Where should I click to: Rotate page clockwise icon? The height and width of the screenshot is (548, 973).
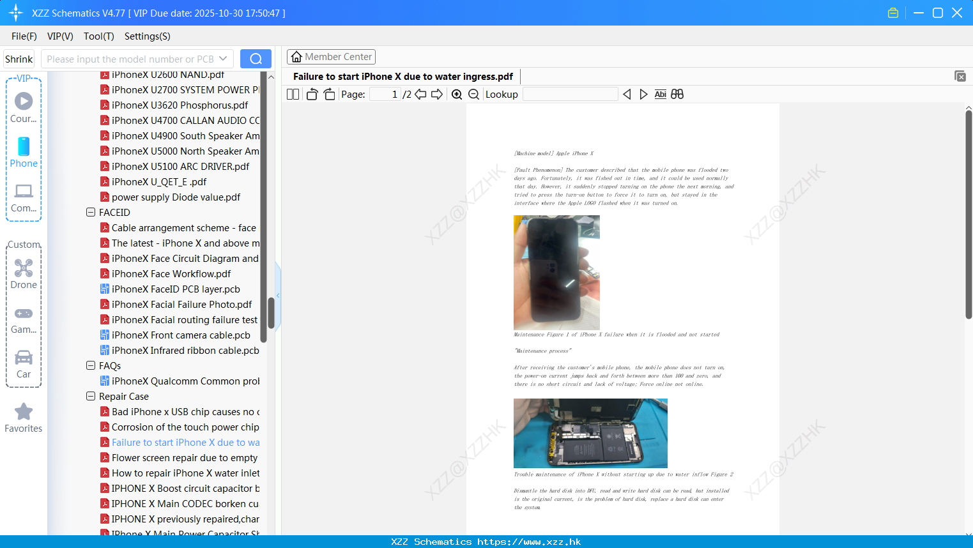[x=329, y=95]
